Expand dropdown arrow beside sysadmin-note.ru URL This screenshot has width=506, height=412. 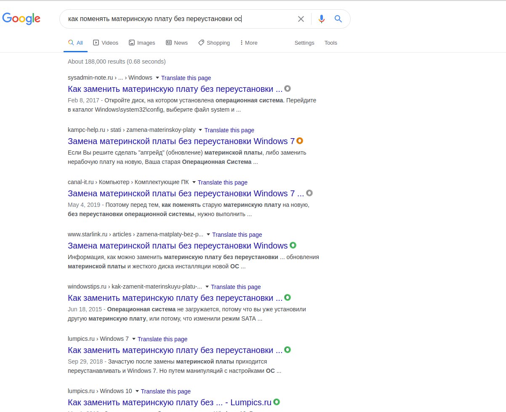157,78
